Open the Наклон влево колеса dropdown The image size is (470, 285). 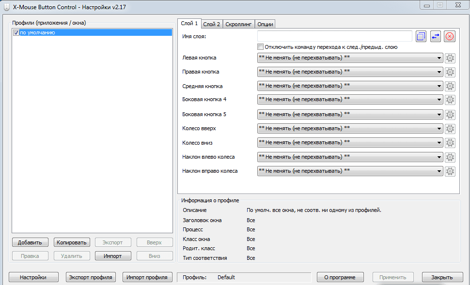439,157
